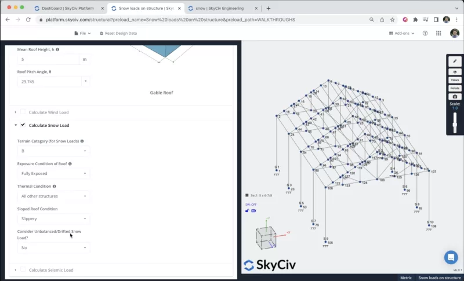464x281 pixels.
Task: Open the apps grid icon
Action: point(438,34)
